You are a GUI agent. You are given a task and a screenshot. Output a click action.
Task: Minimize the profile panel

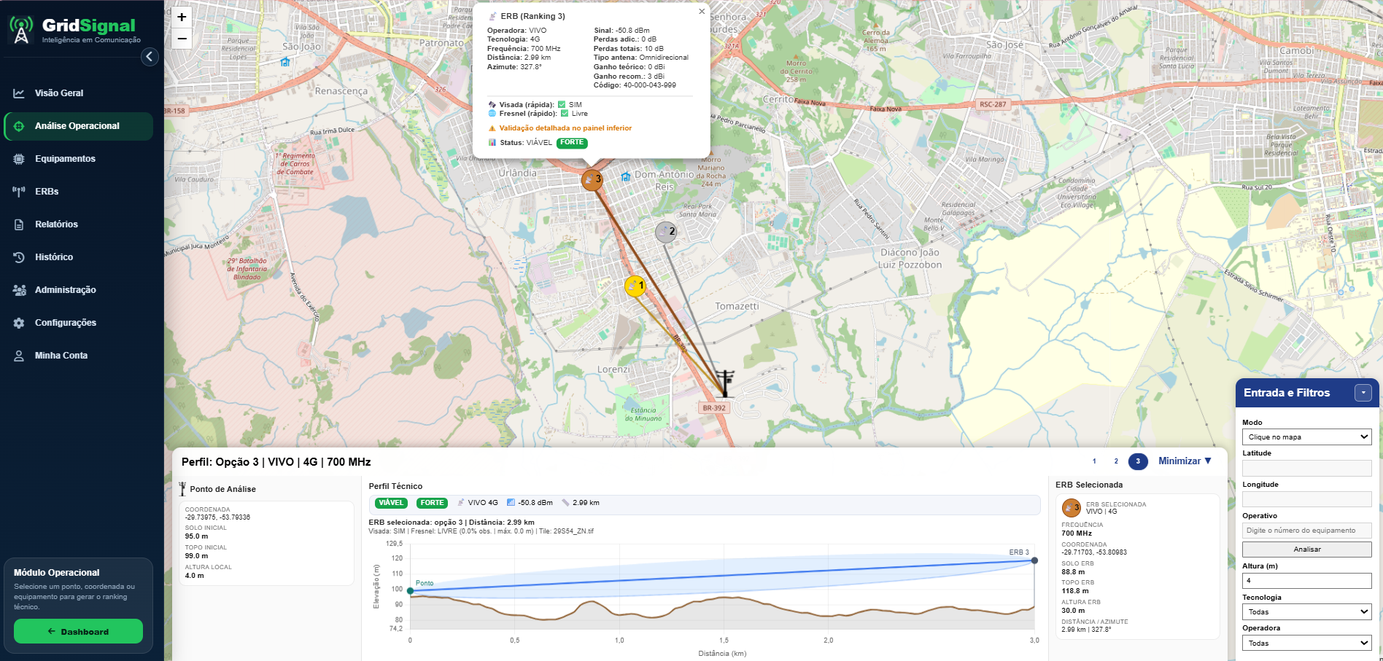tap(1185, 461)
